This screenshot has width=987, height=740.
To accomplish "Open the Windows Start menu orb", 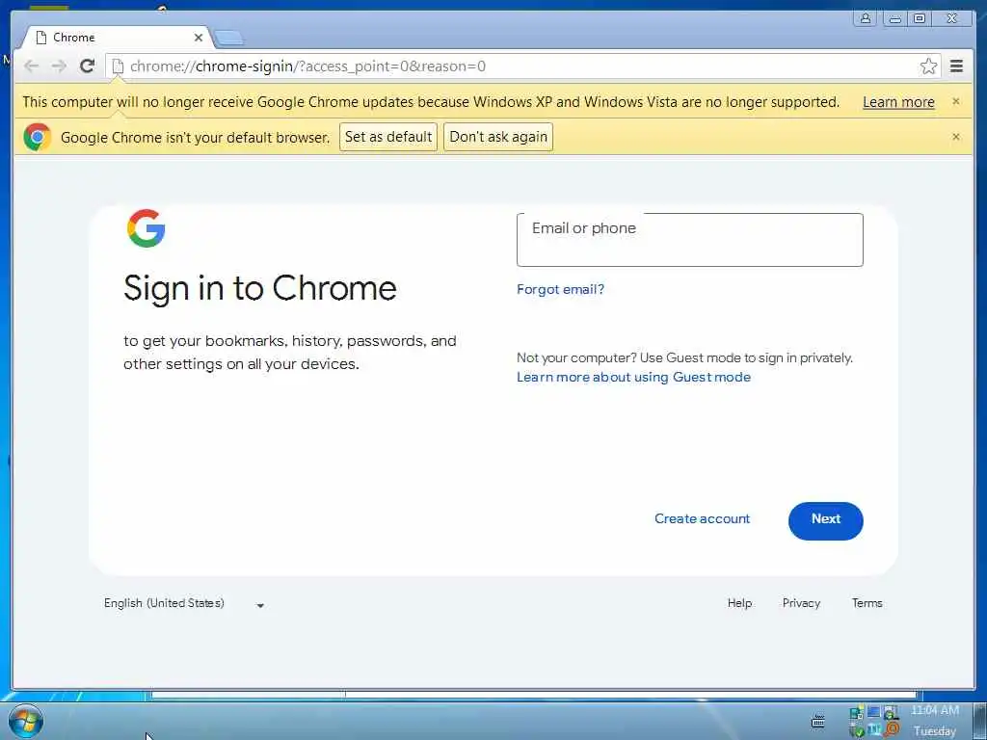I will [x=26, y=721].
